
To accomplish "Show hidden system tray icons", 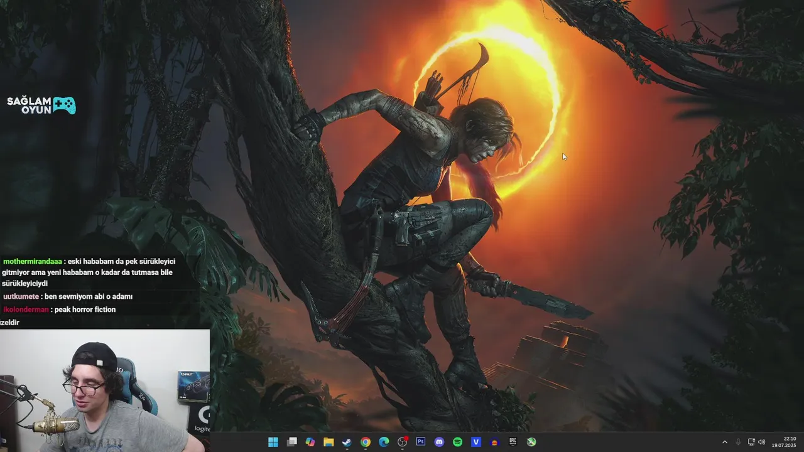I will click(x=724, y=442).
